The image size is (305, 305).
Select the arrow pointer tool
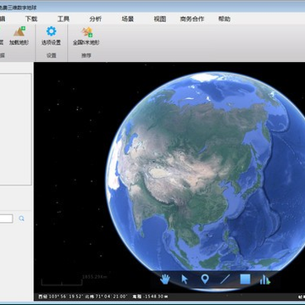185,280
